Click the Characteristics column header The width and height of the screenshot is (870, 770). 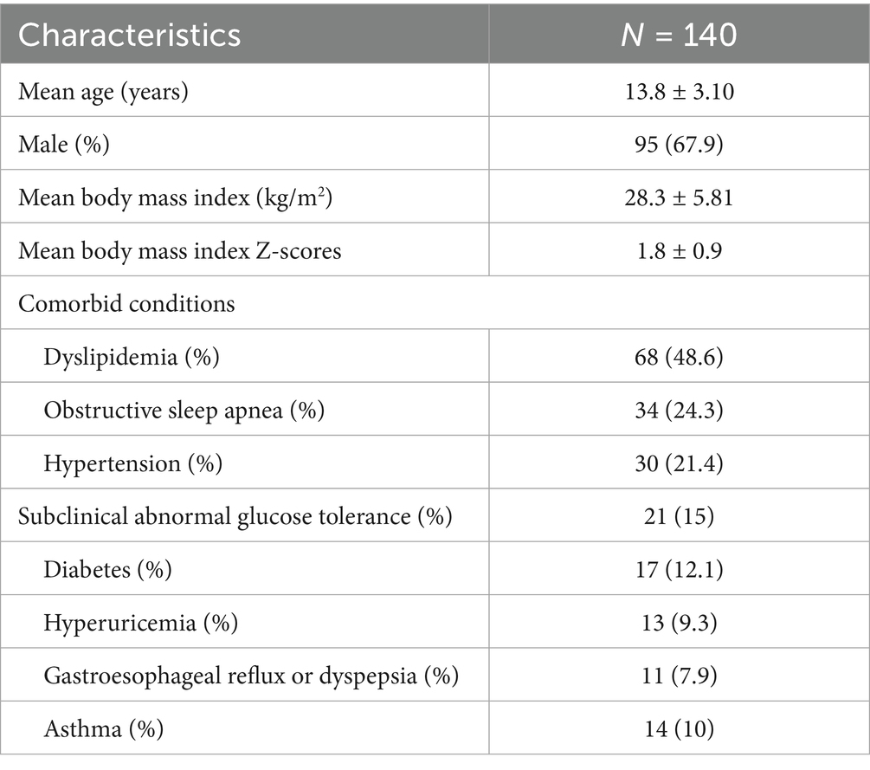click(x=130, y=34)
